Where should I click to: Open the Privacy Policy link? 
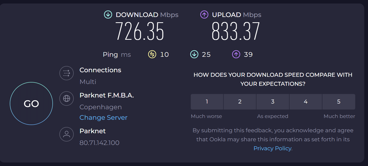[273, 148]
